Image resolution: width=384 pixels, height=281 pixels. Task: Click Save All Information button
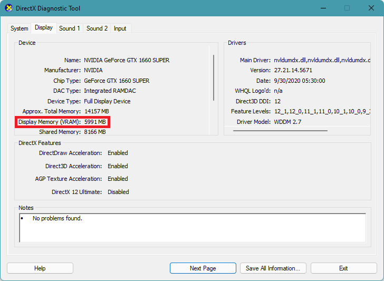[x=273, y=268]
